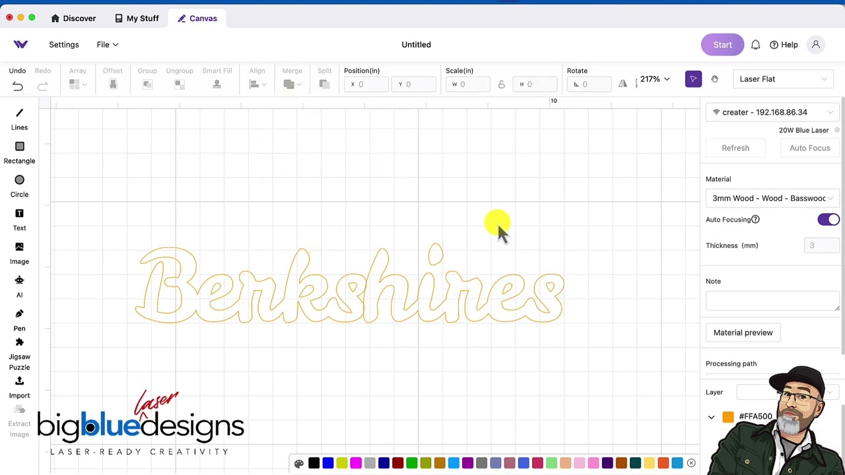Click the Refresh button
This screenshot has height=475, width=845.
tap(735, 148)
